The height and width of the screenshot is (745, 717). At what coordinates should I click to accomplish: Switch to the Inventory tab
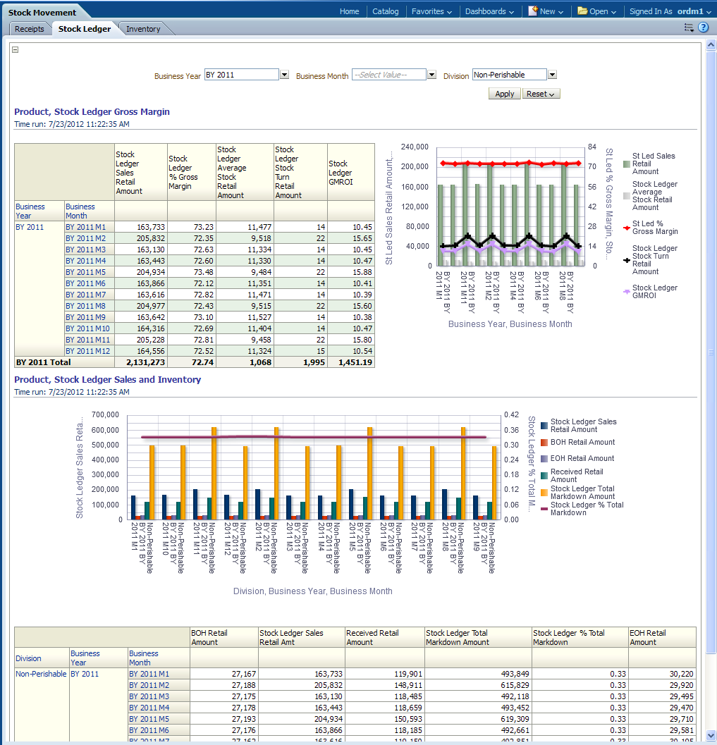[143, 29]
